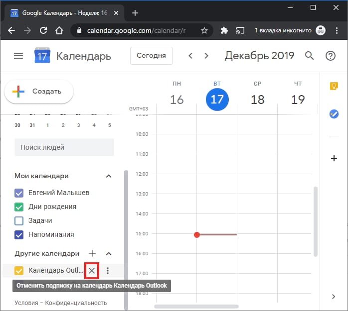Viewport: 348px width, 311px height.
Task: View site security lock info
Action: 79,30
